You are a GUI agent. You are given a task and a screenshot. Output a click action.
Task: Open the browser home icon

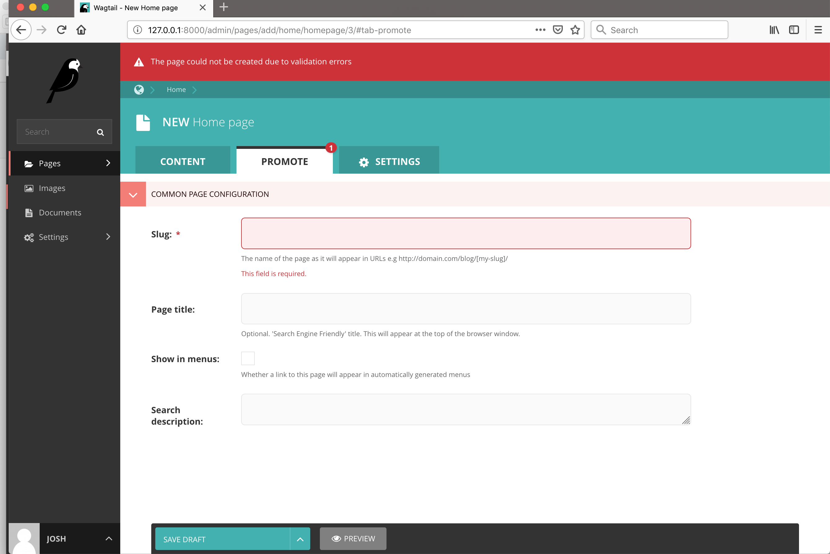81,30
